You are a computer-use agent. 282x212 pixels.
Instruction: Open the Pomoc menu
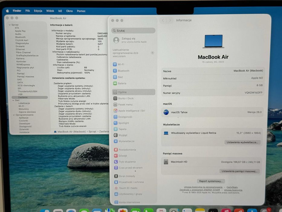[81, 11]
